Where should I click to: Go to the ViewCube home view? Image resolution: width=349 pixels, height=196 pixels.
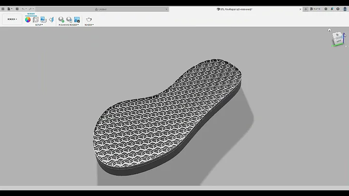[330, 30]
